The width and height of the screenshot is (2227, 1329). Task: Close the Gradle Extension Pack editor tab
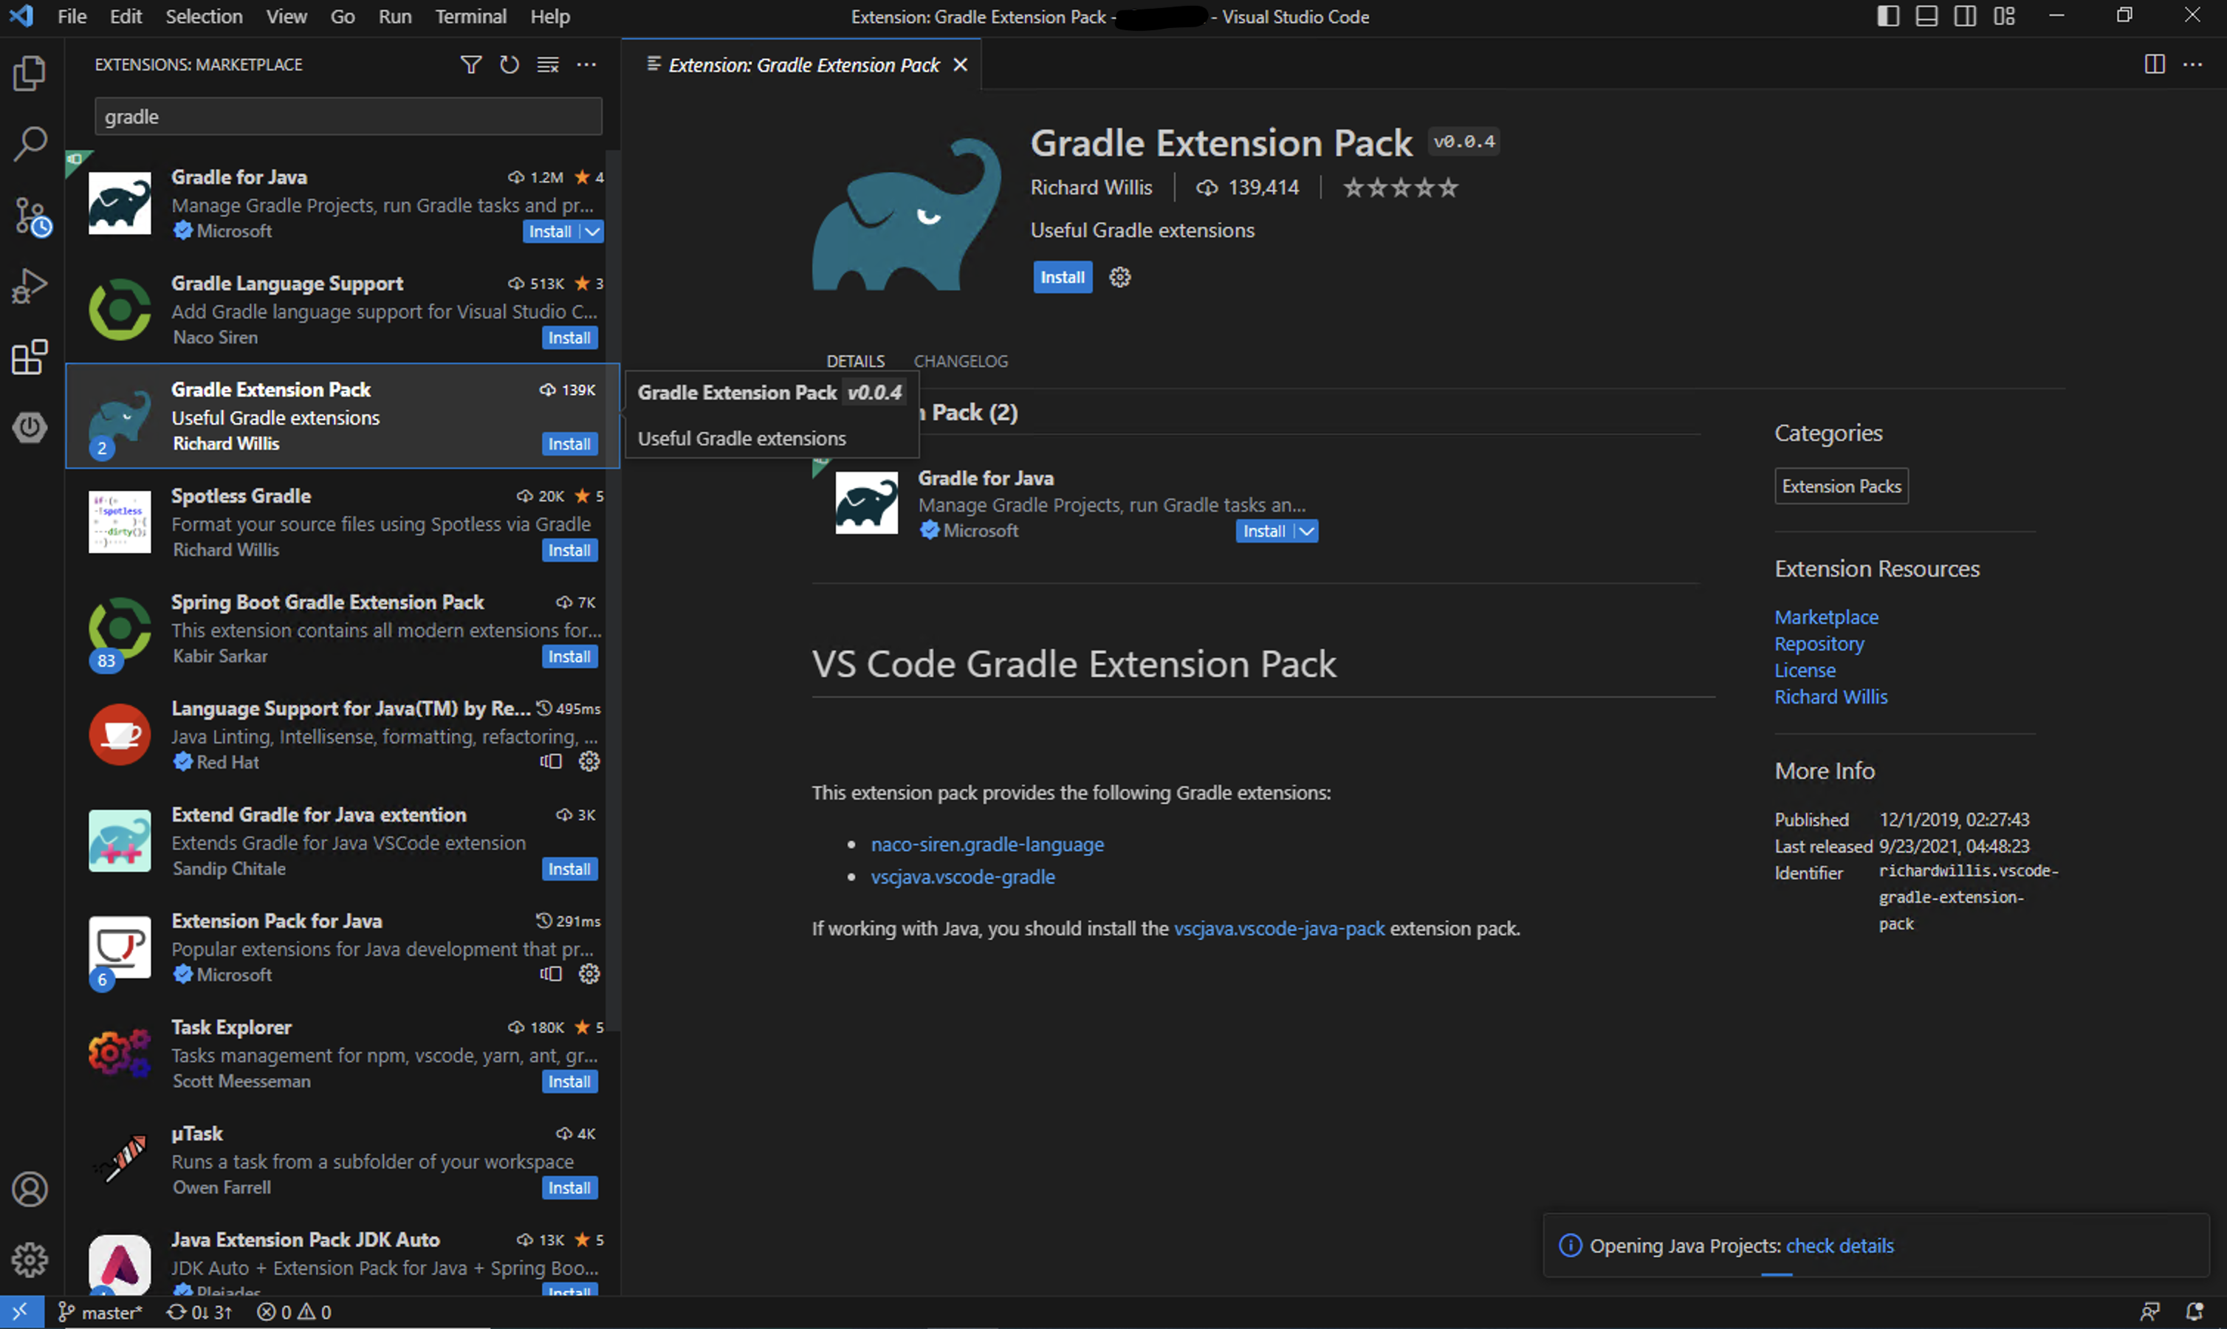[x=960, y=64]
